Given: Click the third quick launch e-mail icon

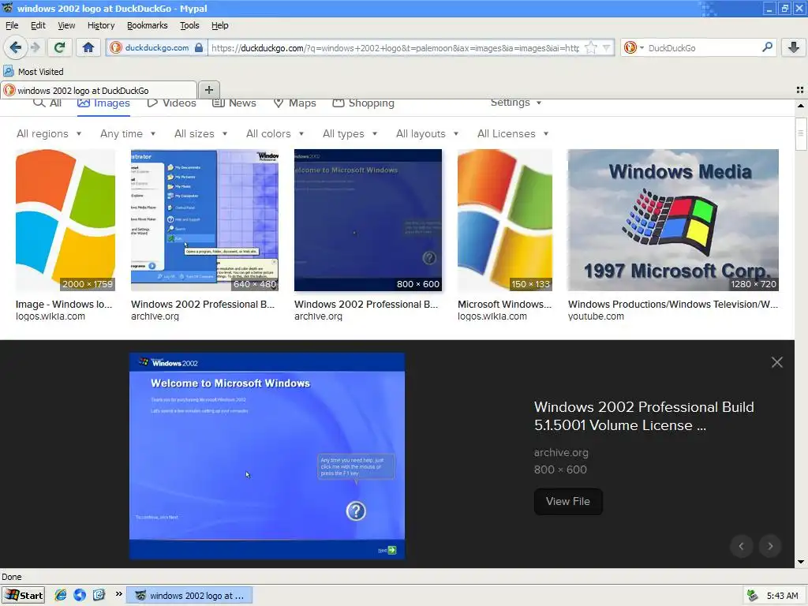Looking at the screenshot, I should 99,595.
